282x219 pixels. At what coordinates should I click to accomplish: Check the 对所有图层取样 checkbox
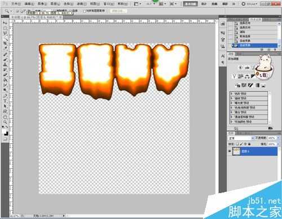point(85,11)
